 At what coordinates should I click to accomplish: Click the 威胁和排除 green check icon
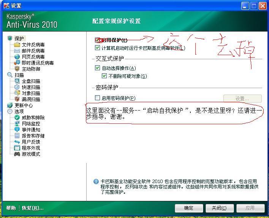pyautogui.click(x=17, y=117)
